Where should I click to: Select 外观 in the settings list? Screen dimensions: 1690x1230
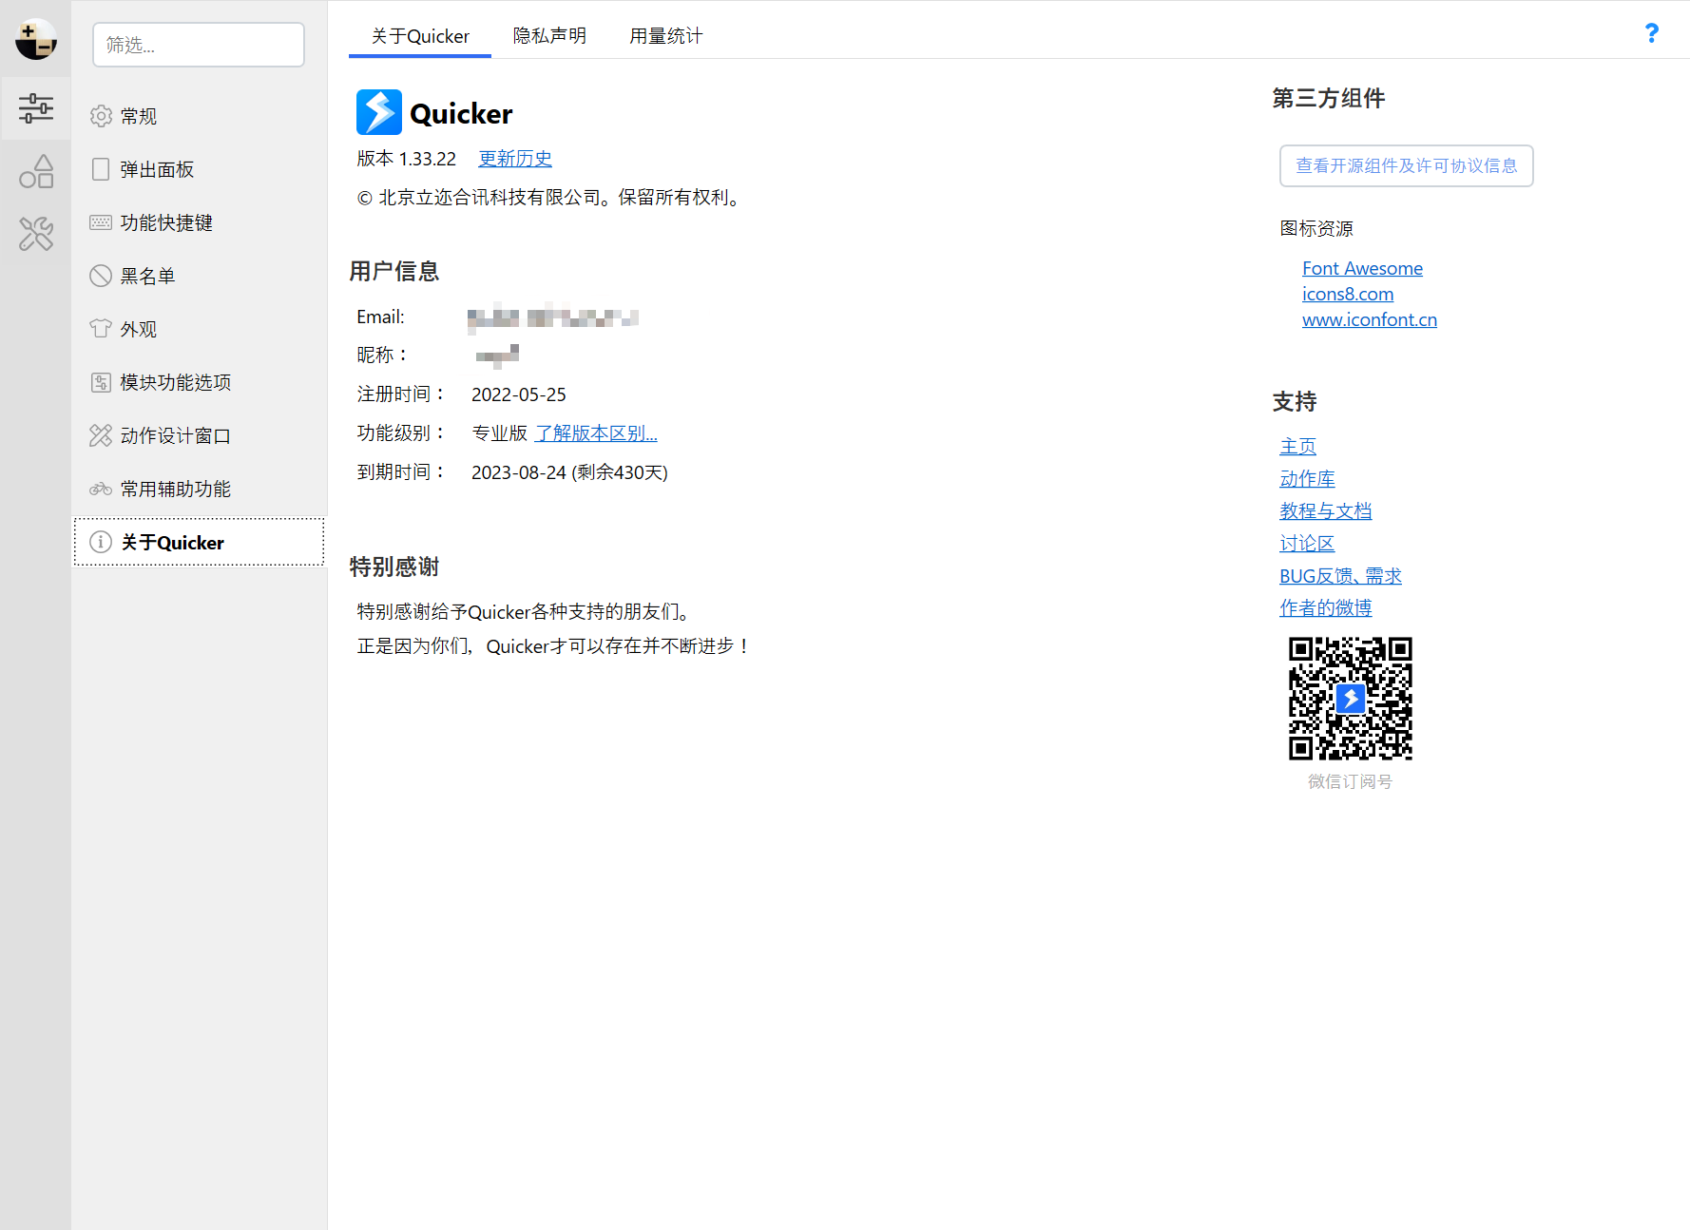[200, 329]
